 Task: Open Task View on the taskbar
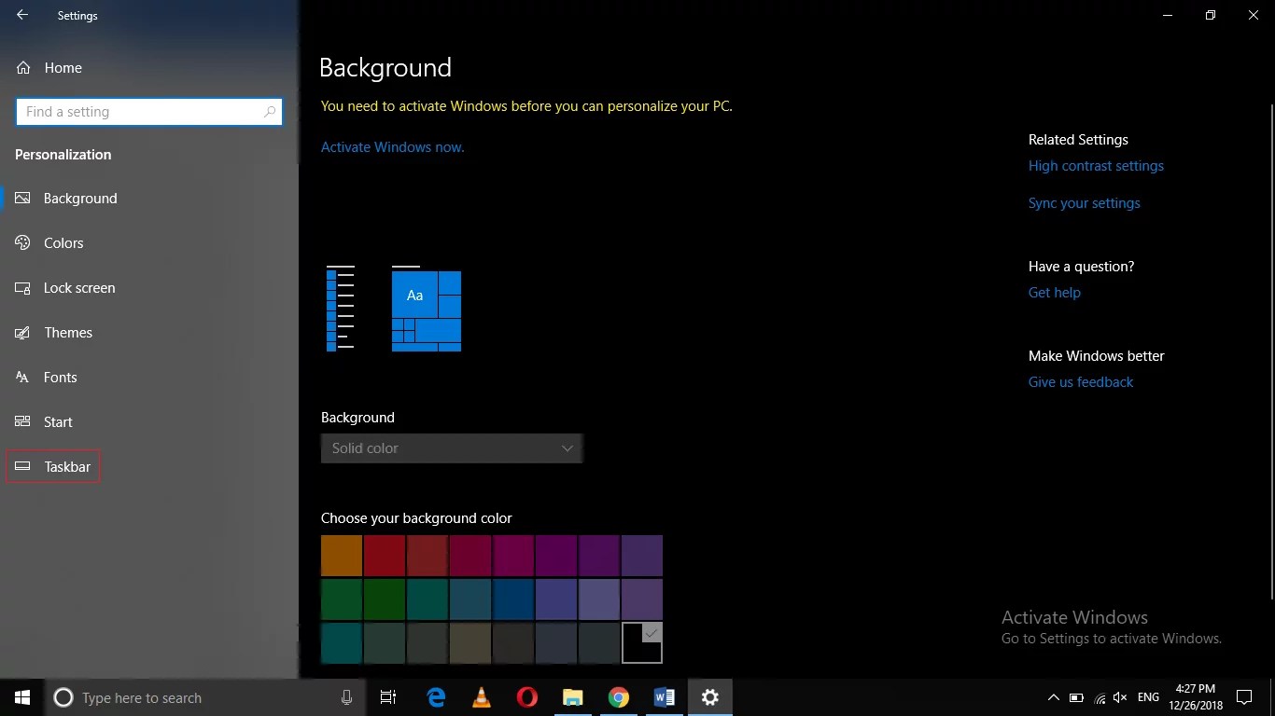388,697
